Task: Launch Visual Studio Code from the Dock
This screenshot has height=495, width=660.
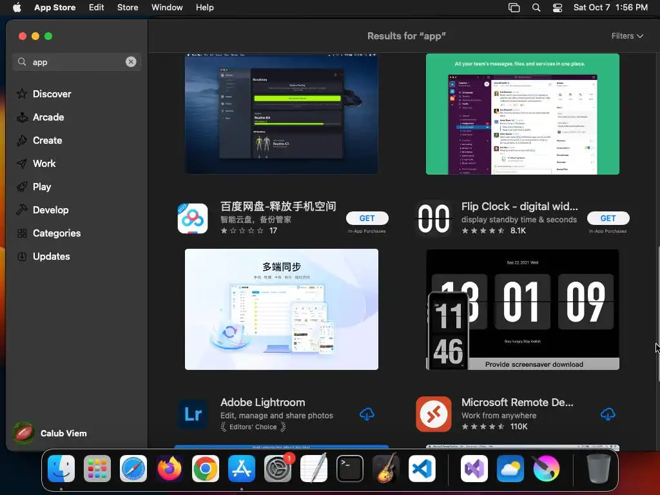Action: [x=422, y=469]
